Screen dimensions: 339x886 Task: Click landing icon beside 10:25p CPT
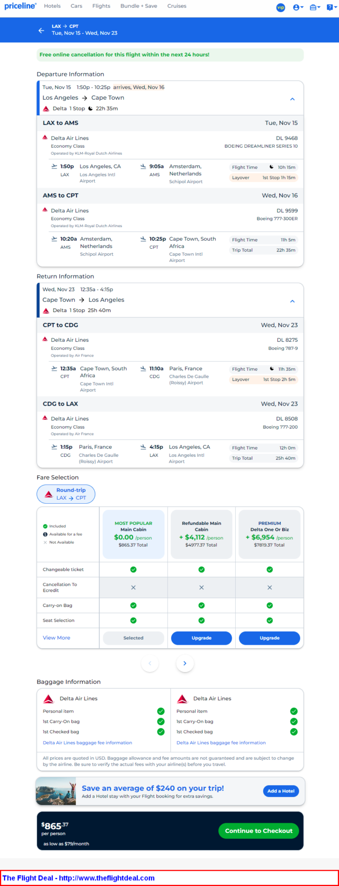pyautogui.click(x=143, y=239)
